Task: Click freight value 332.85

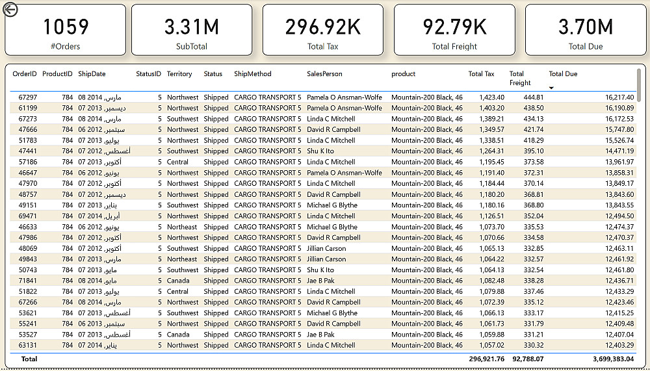Action: (x=534, y=248)
